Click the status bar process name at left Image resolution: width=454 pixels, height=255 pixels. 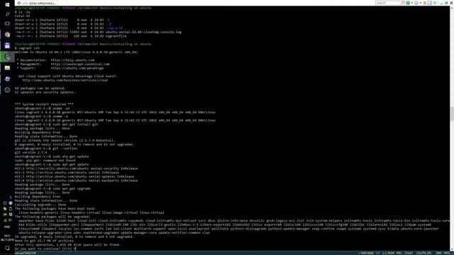[x=26, y=254]
